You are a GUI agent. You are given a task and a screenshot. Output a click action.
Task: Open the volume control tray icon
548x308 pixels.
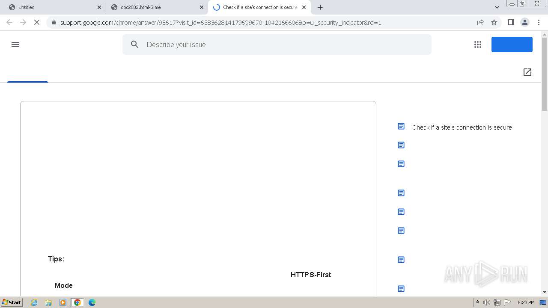click(487, 302)
